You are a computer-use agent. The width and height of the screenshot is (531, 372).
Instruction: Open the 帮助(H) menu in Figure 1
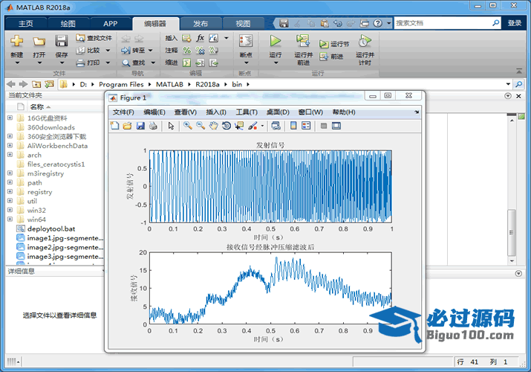click(344, 112)
